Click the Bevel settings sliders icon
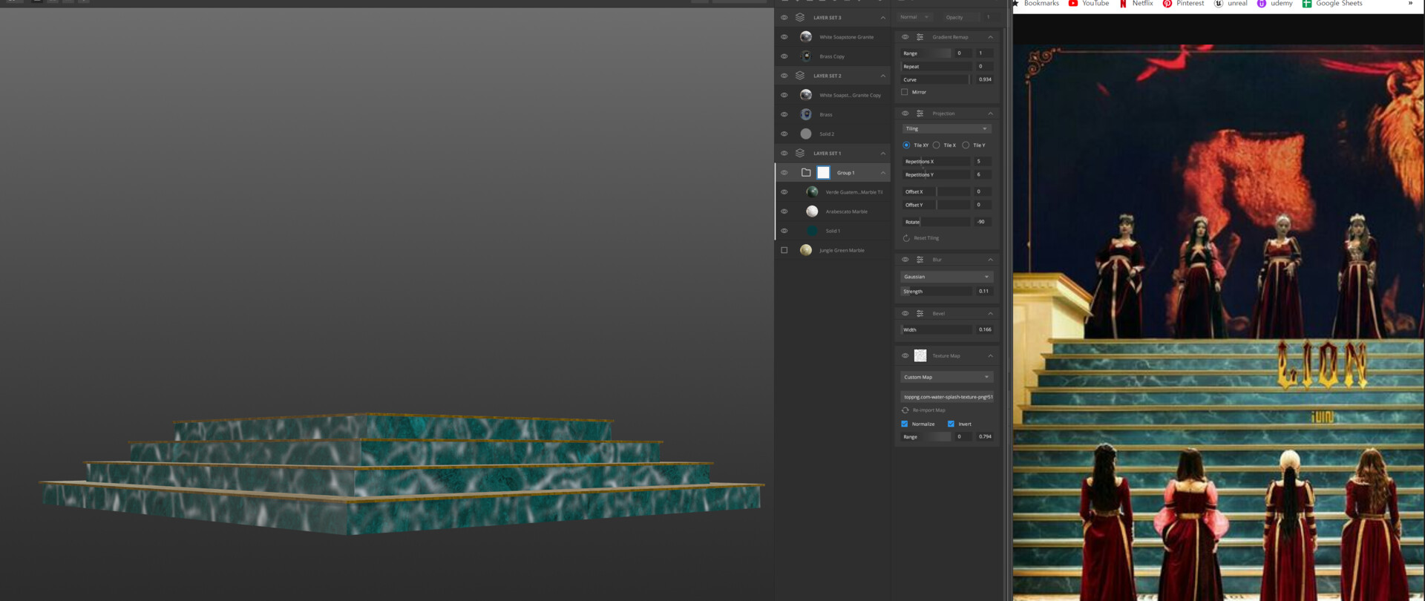 pyautogui.click(x=920, y=313)
